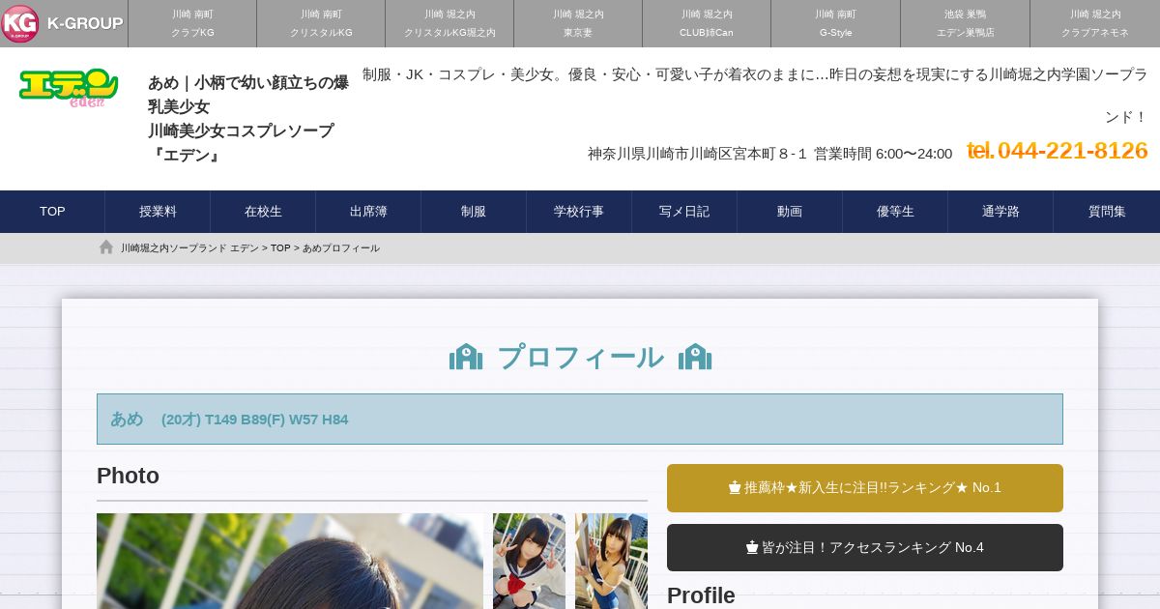The width and height of the screenshot is (1160, 609).
Task: Click crown icon on アクセスランキング button
Action: click(x=752, y=548)
